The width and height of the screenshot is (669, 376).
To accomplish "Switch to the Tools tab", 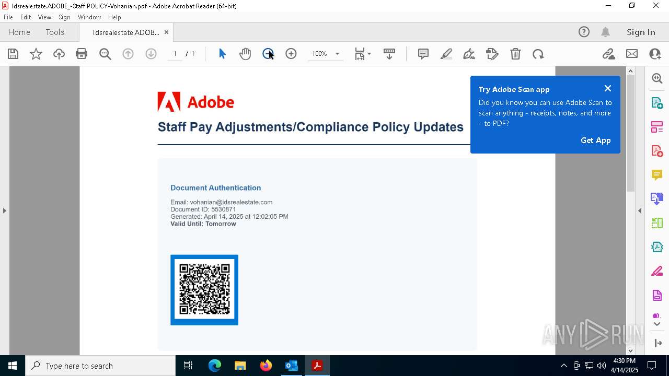I will [x=55, y=32].
